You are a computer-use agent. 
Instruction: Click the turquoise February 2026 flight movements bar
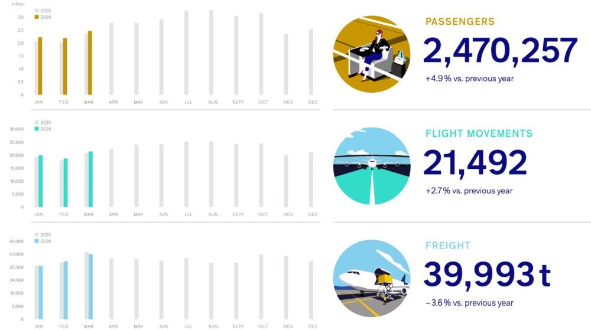(65, 182)
